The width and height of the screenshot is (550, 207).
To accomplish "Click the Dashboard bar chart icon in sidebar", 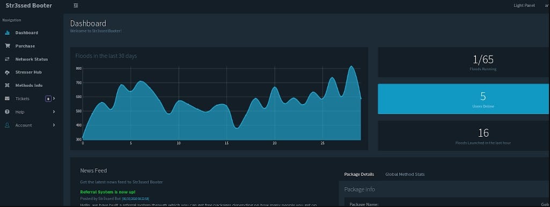I will [x=8, y=33].
